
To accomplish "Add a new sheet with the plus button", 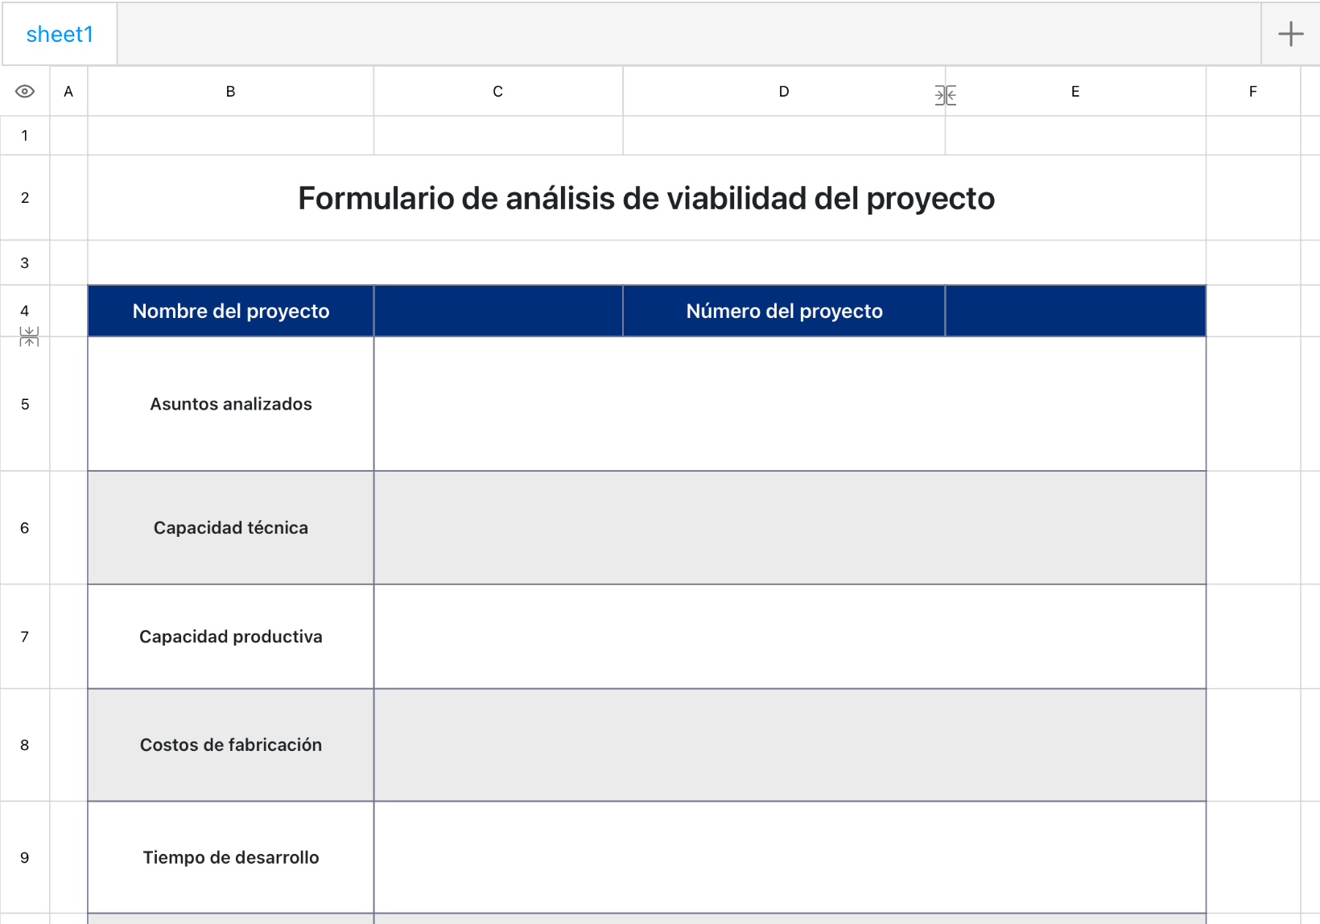I will tap(1290, 34).
